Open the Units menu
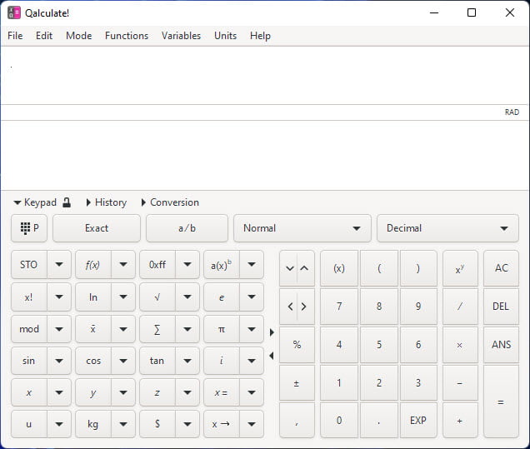Image resolution: width=530 pixels, height=449 pixels. pos(226,36)
